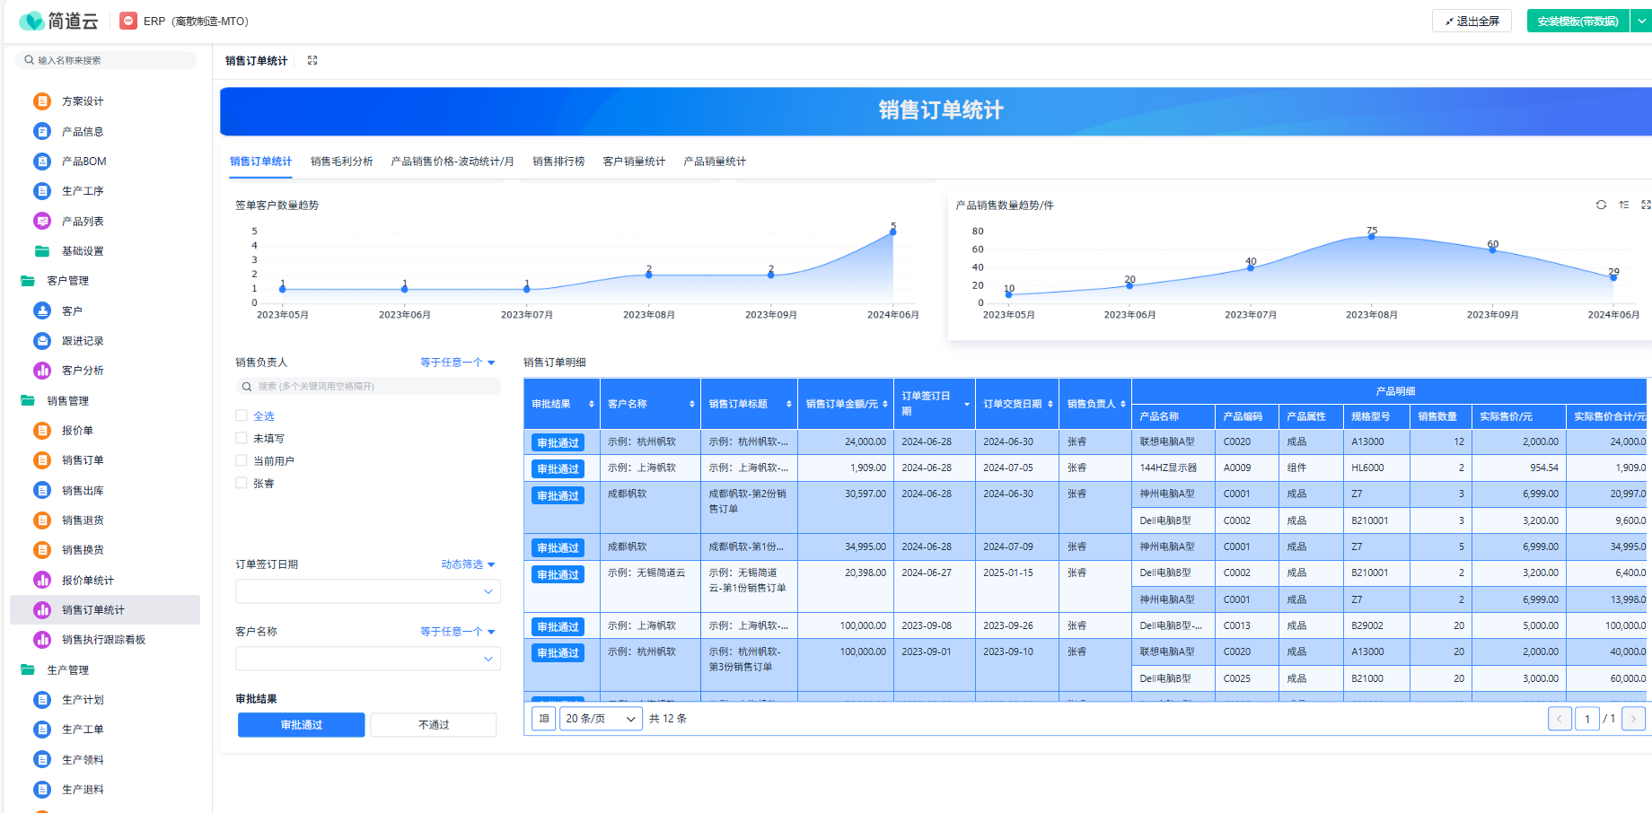Open 跟进记录 in the sidebar

(83, 341)
